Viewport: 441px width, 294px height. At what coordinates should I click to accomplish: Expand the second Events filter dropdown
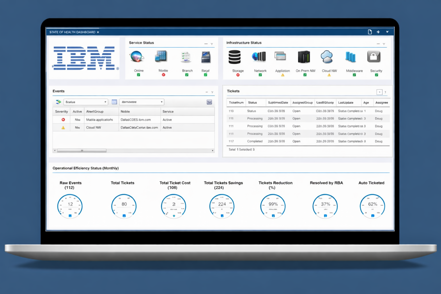pos(142,102)
